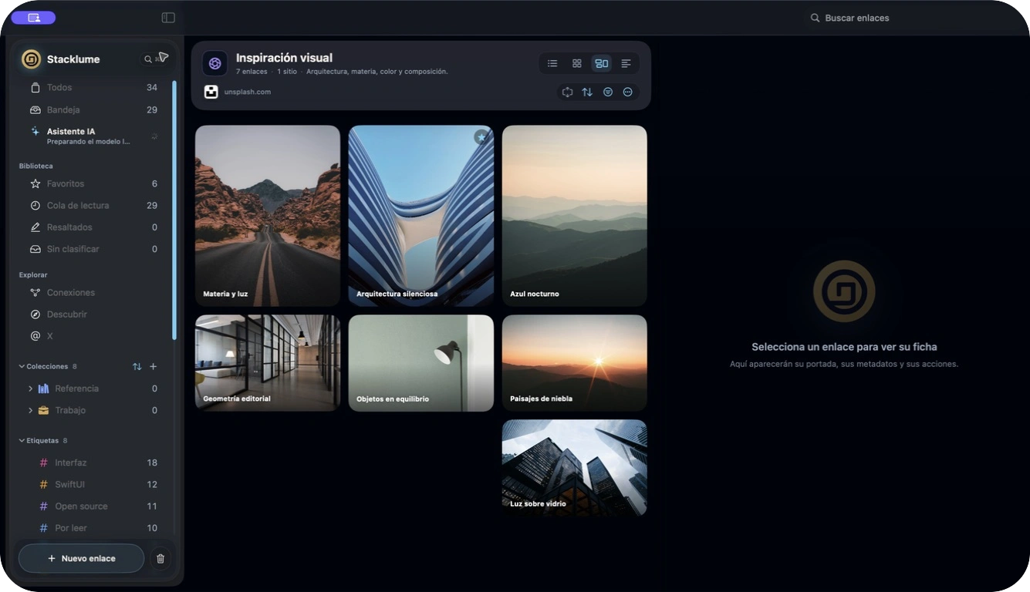Click the @ icon next to X
This screenshot has height=592, width=1030.
click(35, 336)
